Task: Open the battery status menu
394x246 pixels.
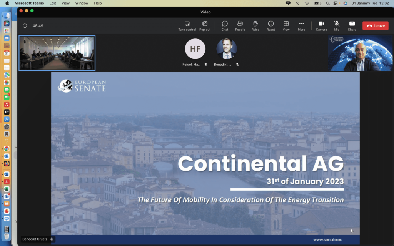Action: click(317, 3)
